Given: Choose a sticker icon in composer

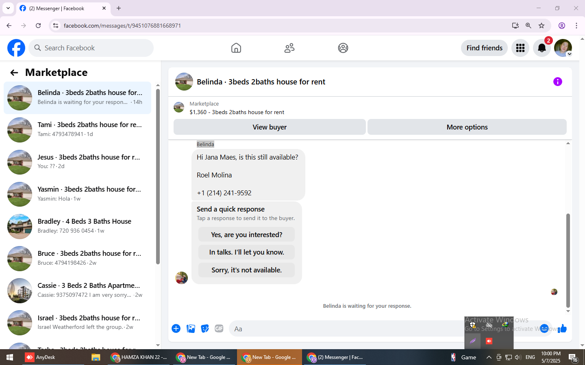Looking at the screenshot, I should point(205,328).
